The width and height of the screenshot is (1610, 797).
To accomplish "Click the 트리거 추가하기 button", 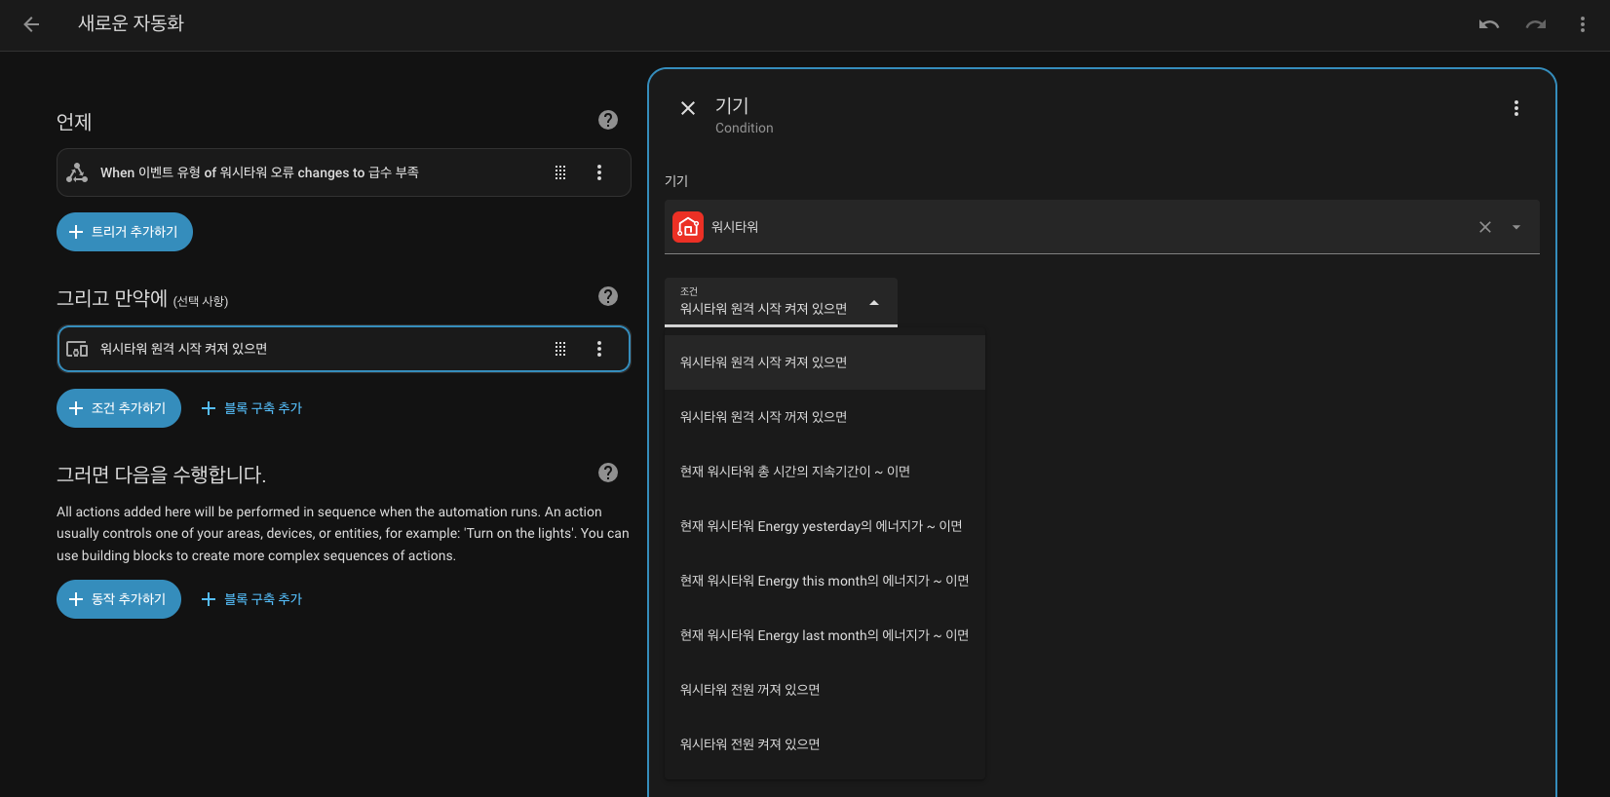I will (x=125, y=232).
